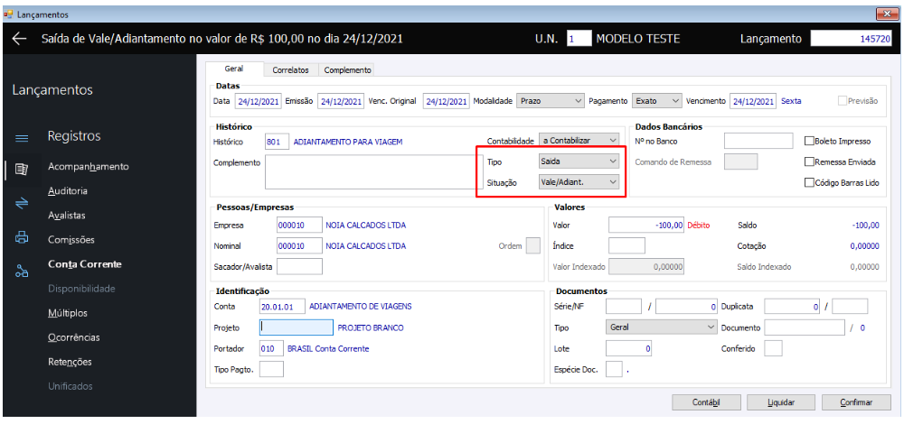Click the PROJETO BRANCO label
The image size is (904, 424).
371,327
